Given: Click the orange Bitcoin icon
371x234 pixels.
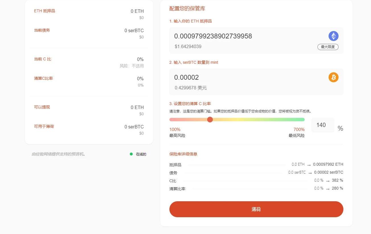Looking at the screenshot, I should 333,77.
